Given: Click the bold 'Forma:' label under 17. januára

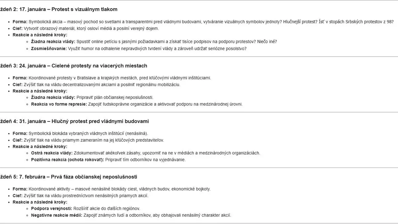Looking at the screenshot, I should [20, 22].
